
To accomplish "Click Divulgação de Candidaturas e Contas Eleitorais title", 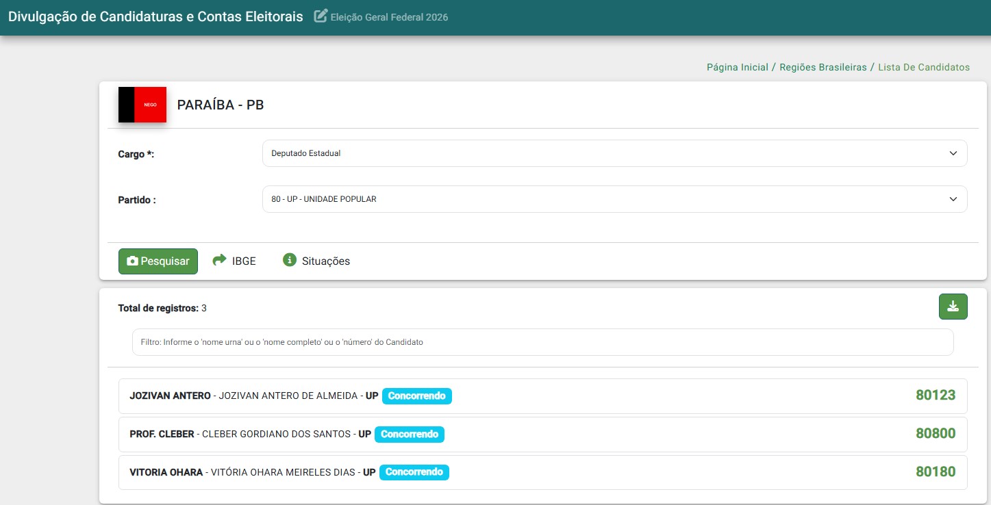I will [x=155, y=16].
